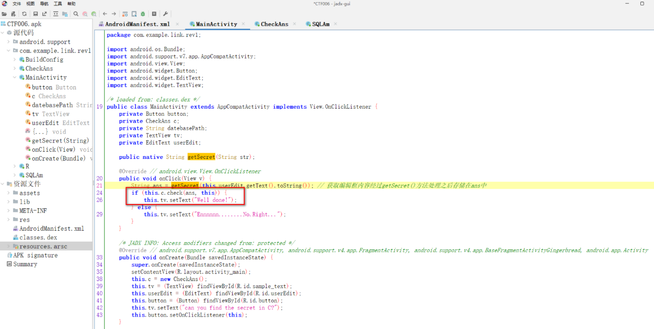
Task: Navigate forward with the right arrow
Action: pos(113,14)
